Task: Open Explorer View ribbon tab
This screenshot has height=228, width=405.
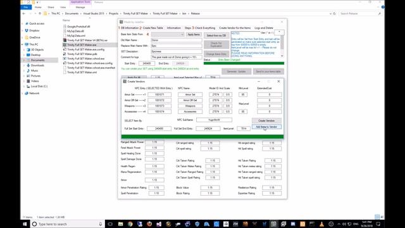Action: click(x=63, y=7)
